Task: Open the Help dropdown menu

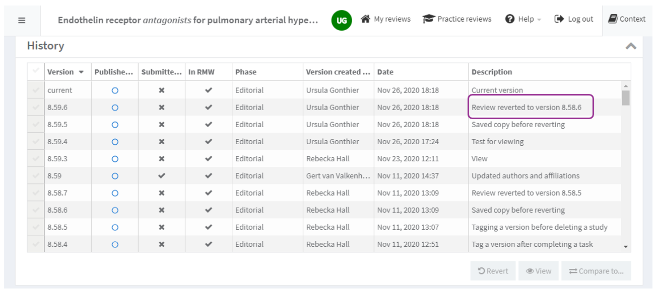Action: pyautogui.click(x=523, y=19)
